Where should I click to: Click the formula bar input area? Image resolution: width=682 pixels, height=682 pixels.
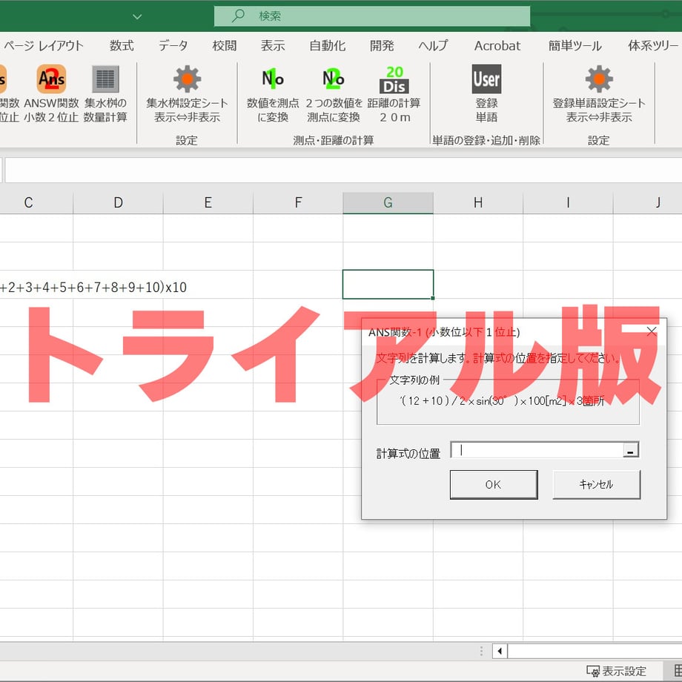(343, 170)
